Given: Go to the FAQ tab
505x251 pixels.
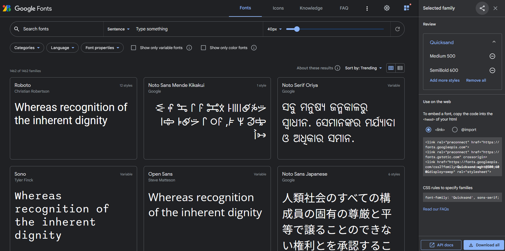Looking at the screenshot, I should [344, 8].
